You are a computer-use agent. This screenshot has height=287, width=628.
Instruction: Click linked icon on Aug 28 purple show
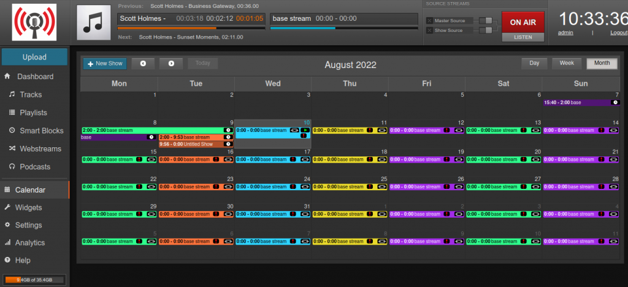[x=613, y=186]
